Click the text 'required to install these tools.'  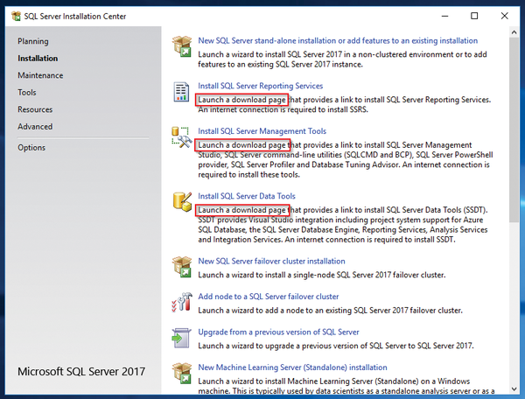click(248, 174)
